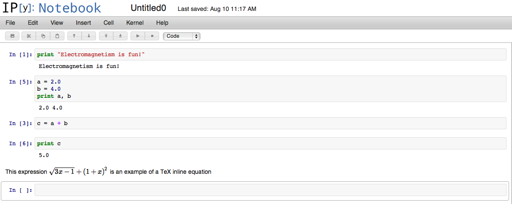Image resolution: width=512 pixels, height=204 pixels.
Task: Copy the cell using the toolbar copy icon
Action: (43, 36)
